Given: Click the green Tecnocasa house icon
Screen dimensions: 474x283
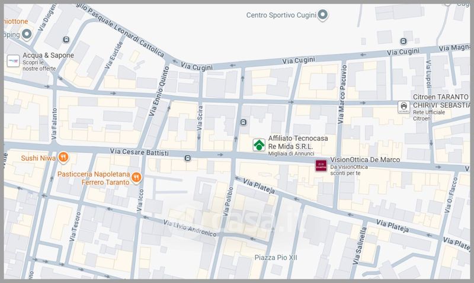Looking at the screenshot, I should click(x=259, y=144).
